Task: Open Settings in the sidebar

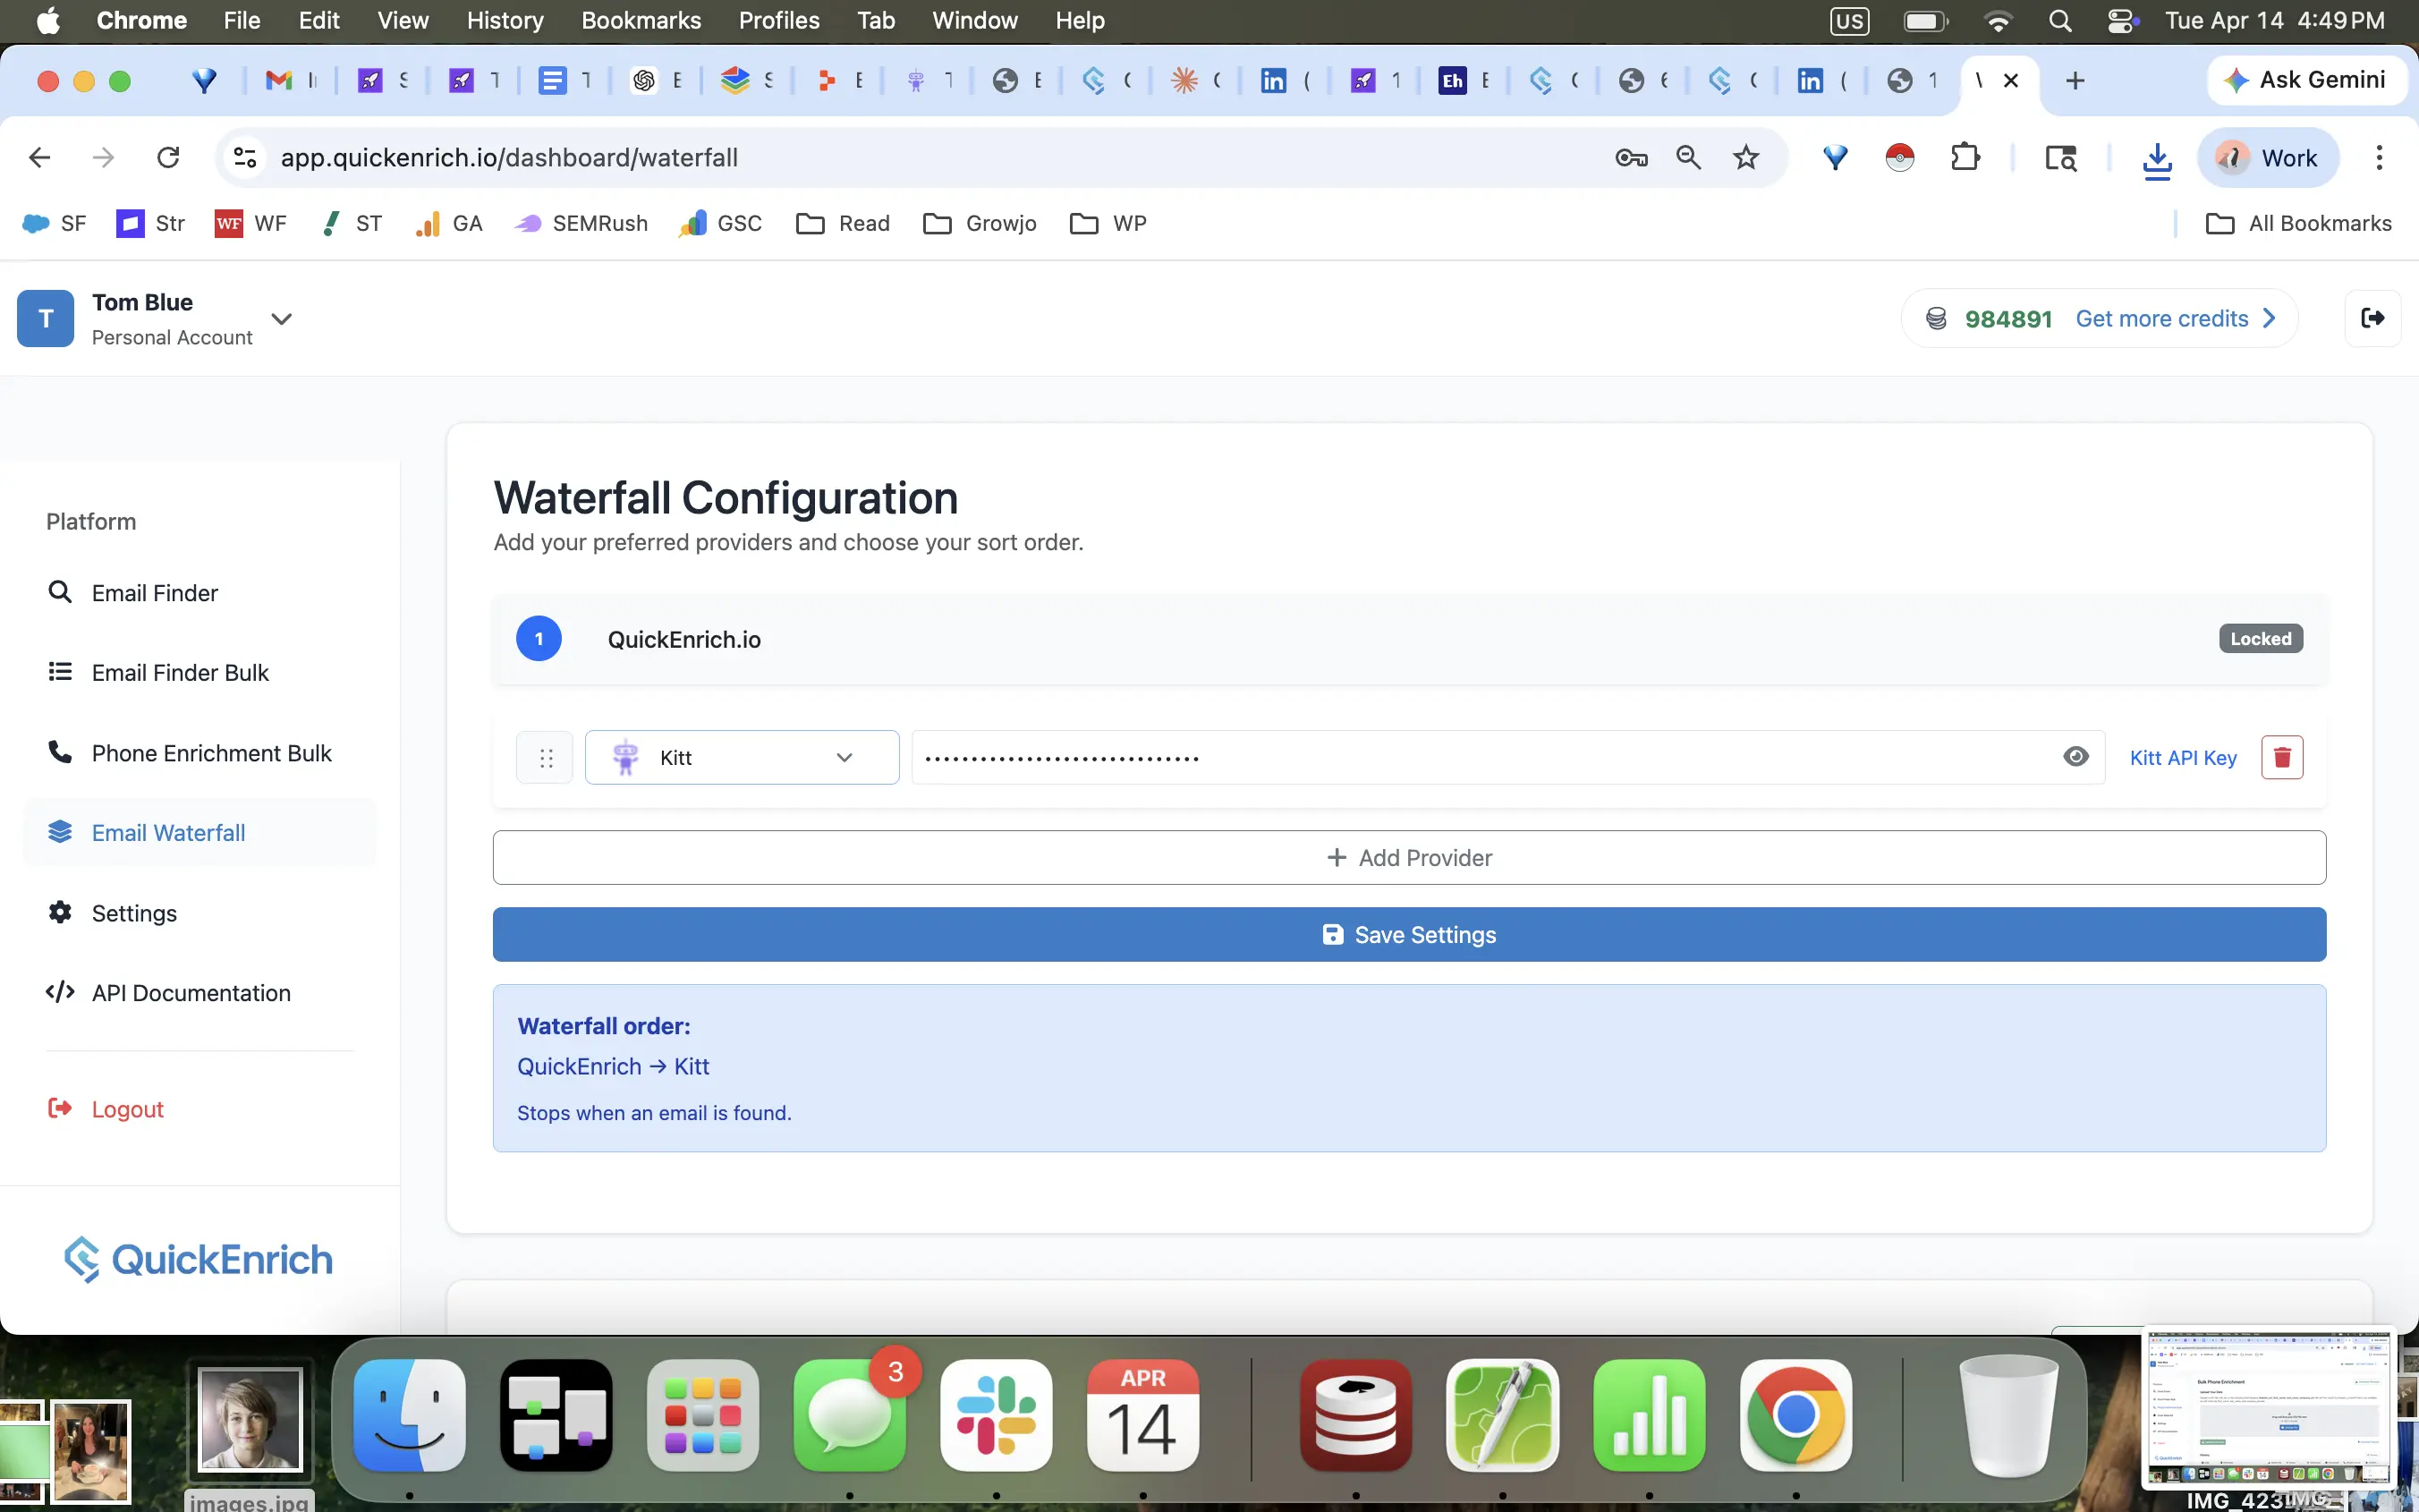Action: 134,913
